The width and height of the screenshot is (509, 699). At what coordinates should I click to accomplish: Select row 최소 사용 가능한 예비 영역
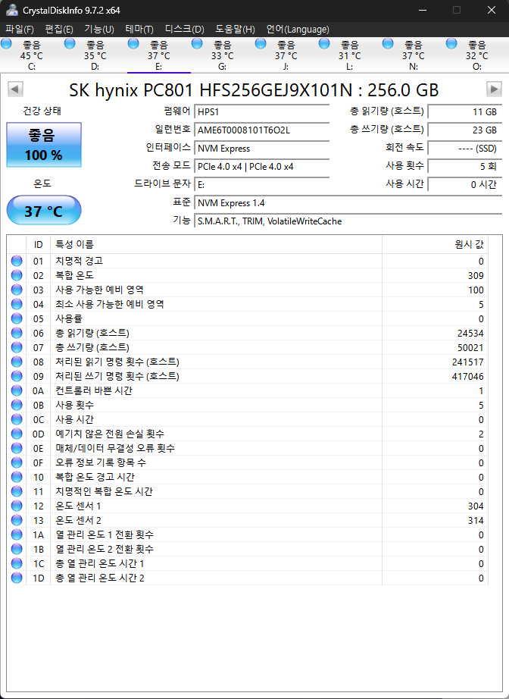click(x=248, y=305)
